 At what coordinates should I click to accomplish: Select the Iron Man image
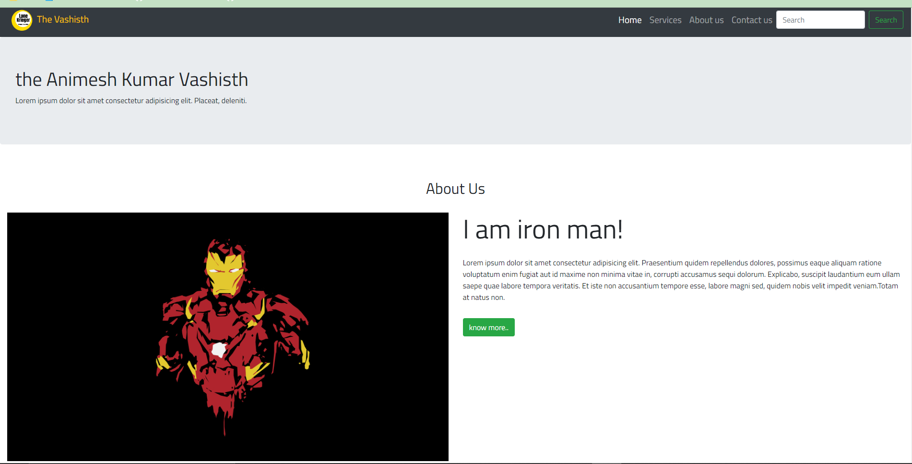(228, 337)
